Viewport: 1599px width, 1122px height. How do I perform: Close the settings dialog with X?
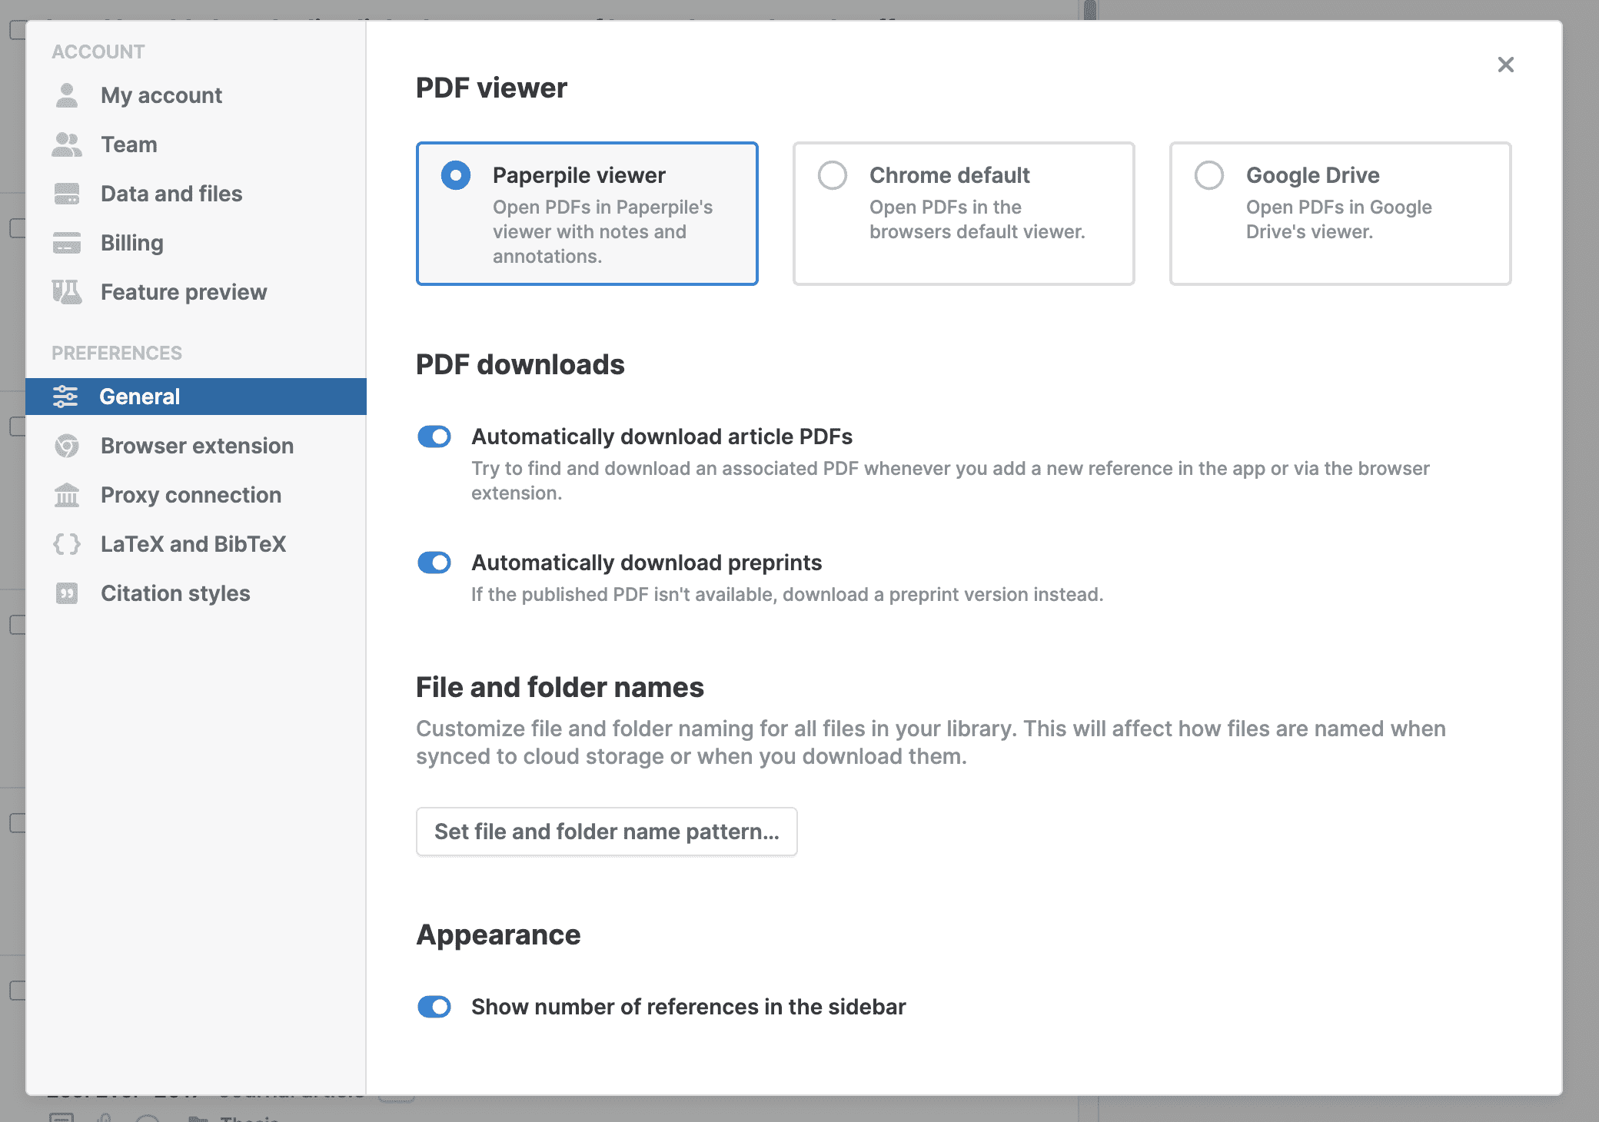1505,65
